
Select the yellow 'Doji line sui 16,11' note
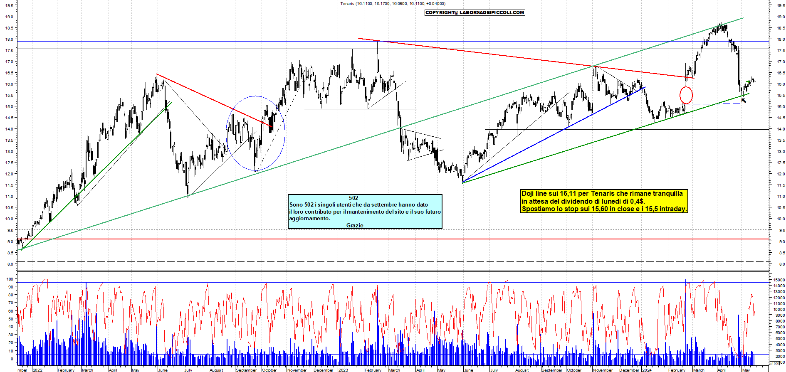604,201
